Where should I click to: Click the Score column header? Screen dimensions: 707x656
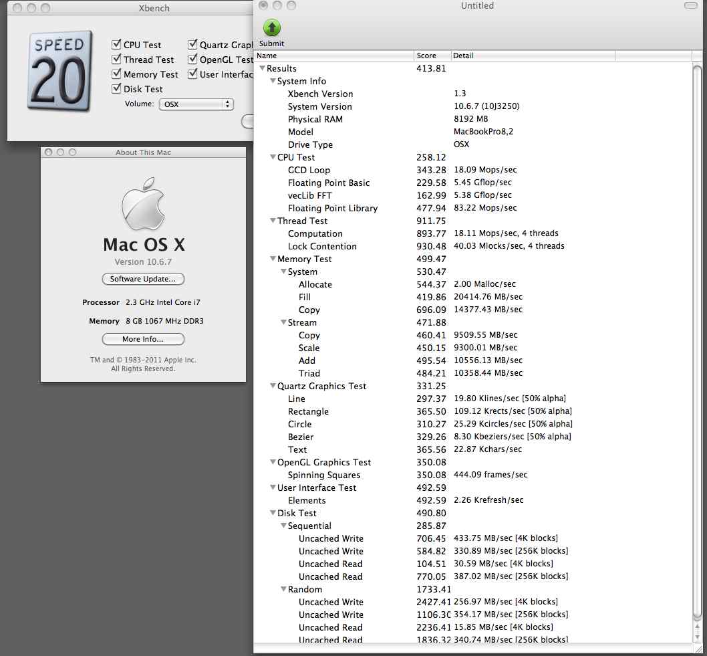click(x=432, y=56)
